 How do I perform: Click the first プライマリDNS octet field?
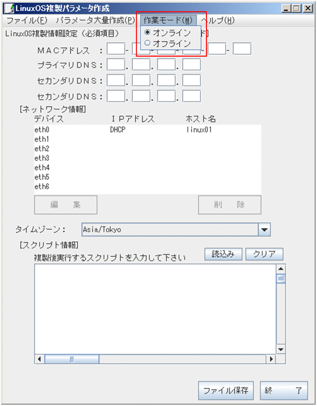pos(116,64)
